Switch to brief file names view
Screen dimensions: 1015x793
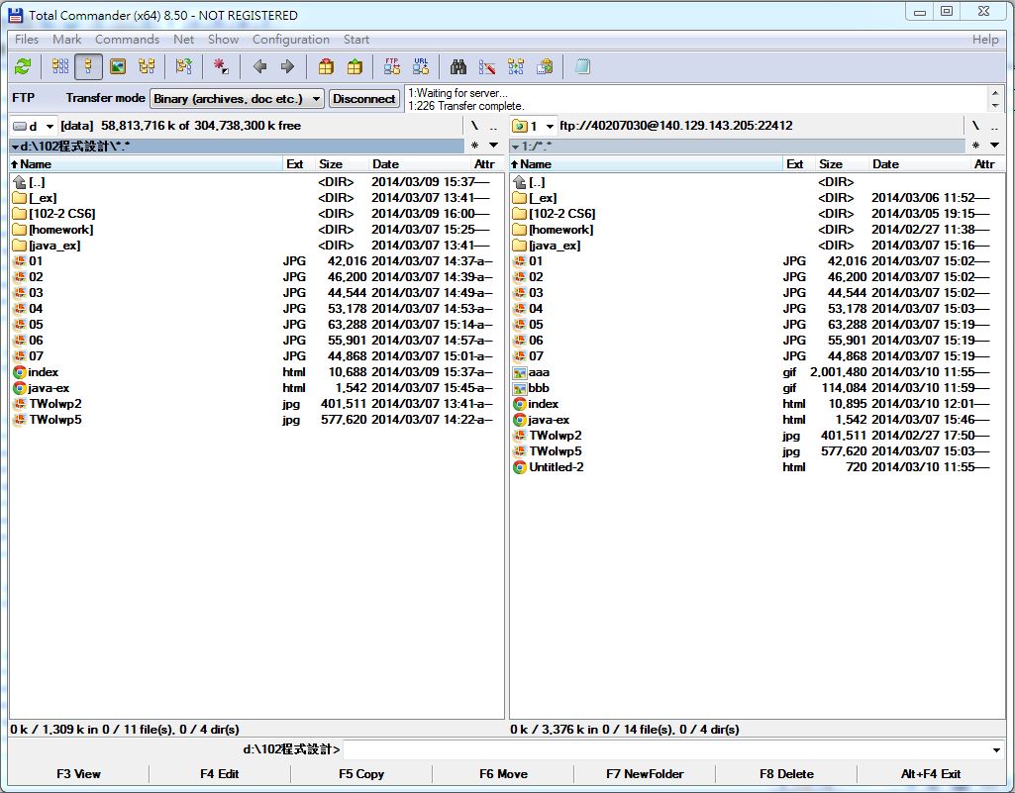(x=60, y=66)
